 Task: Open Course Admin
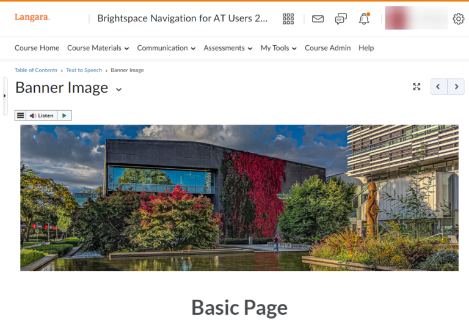click(327, 48)
